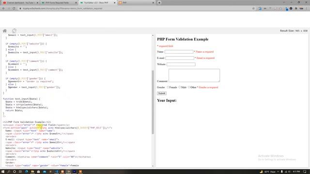Viewport: 310px width, 174px height.
Task: Click the form method="post" code line
Action: click(58, 128)
